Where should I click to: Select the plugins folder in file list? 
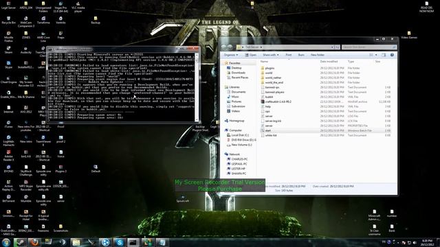click(x=269, y=68)
